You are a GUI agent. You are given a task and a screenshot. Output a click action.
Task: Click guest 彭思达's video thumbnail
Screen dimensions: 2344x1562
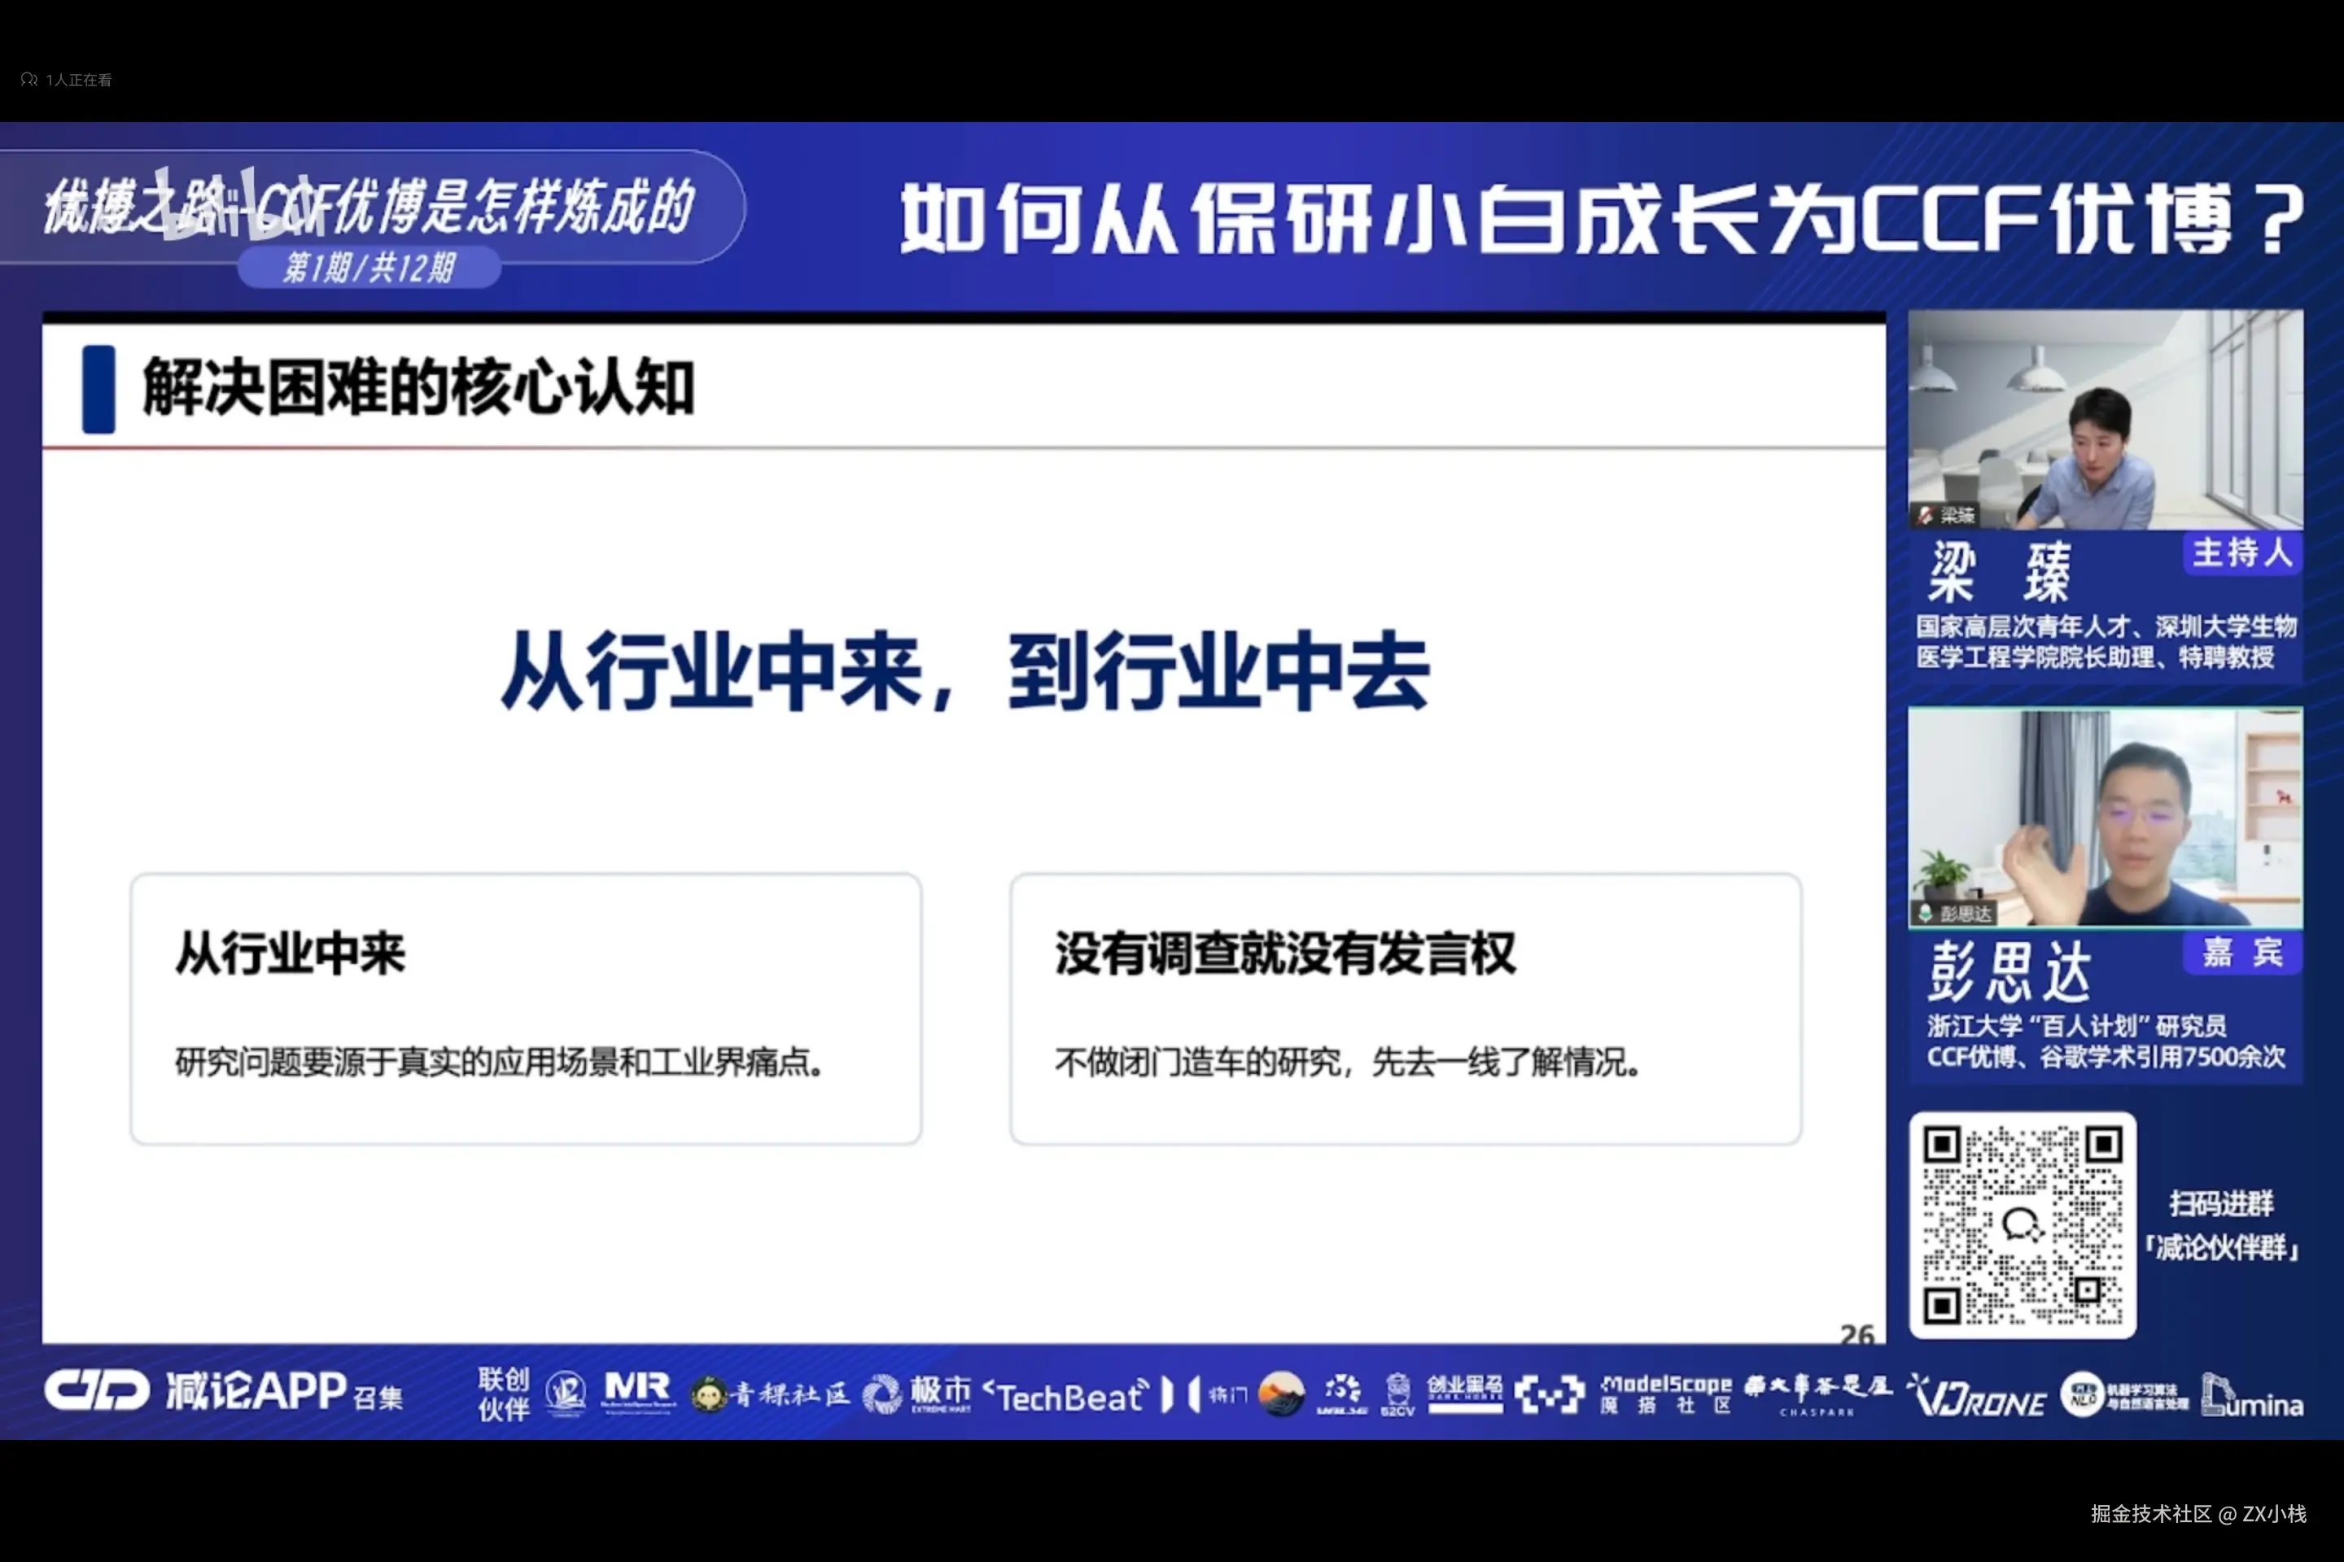coord(2105,817)
